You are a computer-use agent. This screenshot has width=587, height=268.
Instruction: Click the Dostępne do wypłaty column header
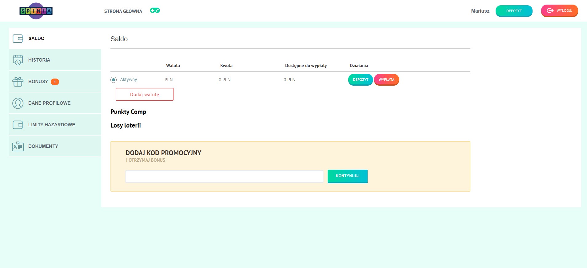(x=306, y=66)
